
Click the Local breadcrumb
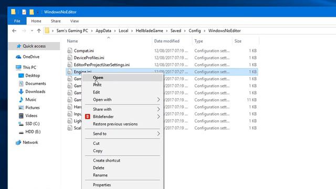pos(123,30)
